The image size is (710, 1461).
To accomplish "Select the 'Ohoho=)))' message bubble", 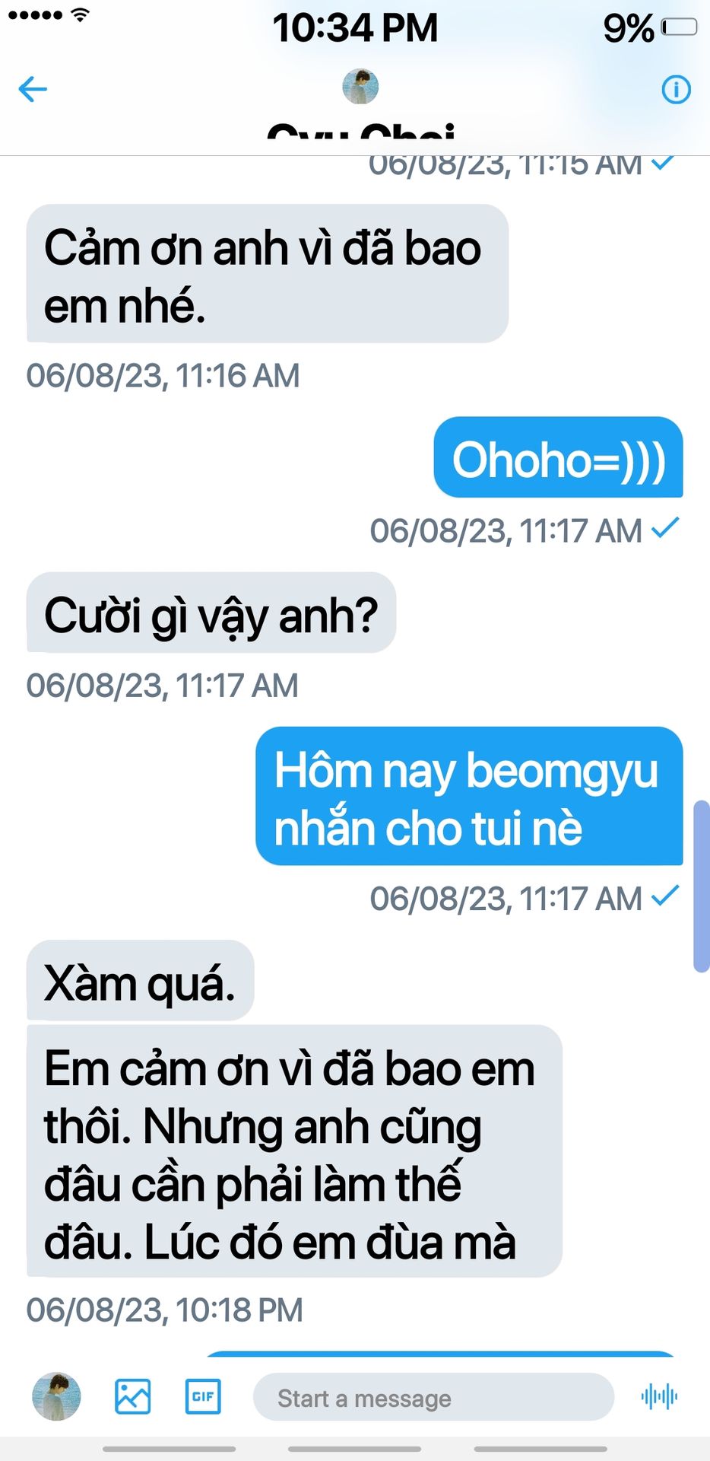I will (558, 457).
